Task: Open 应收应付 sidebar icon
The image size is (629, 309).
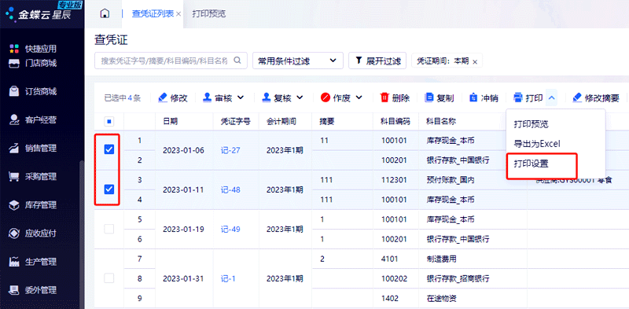Action: pyautogui.click(x=14, y=234)
